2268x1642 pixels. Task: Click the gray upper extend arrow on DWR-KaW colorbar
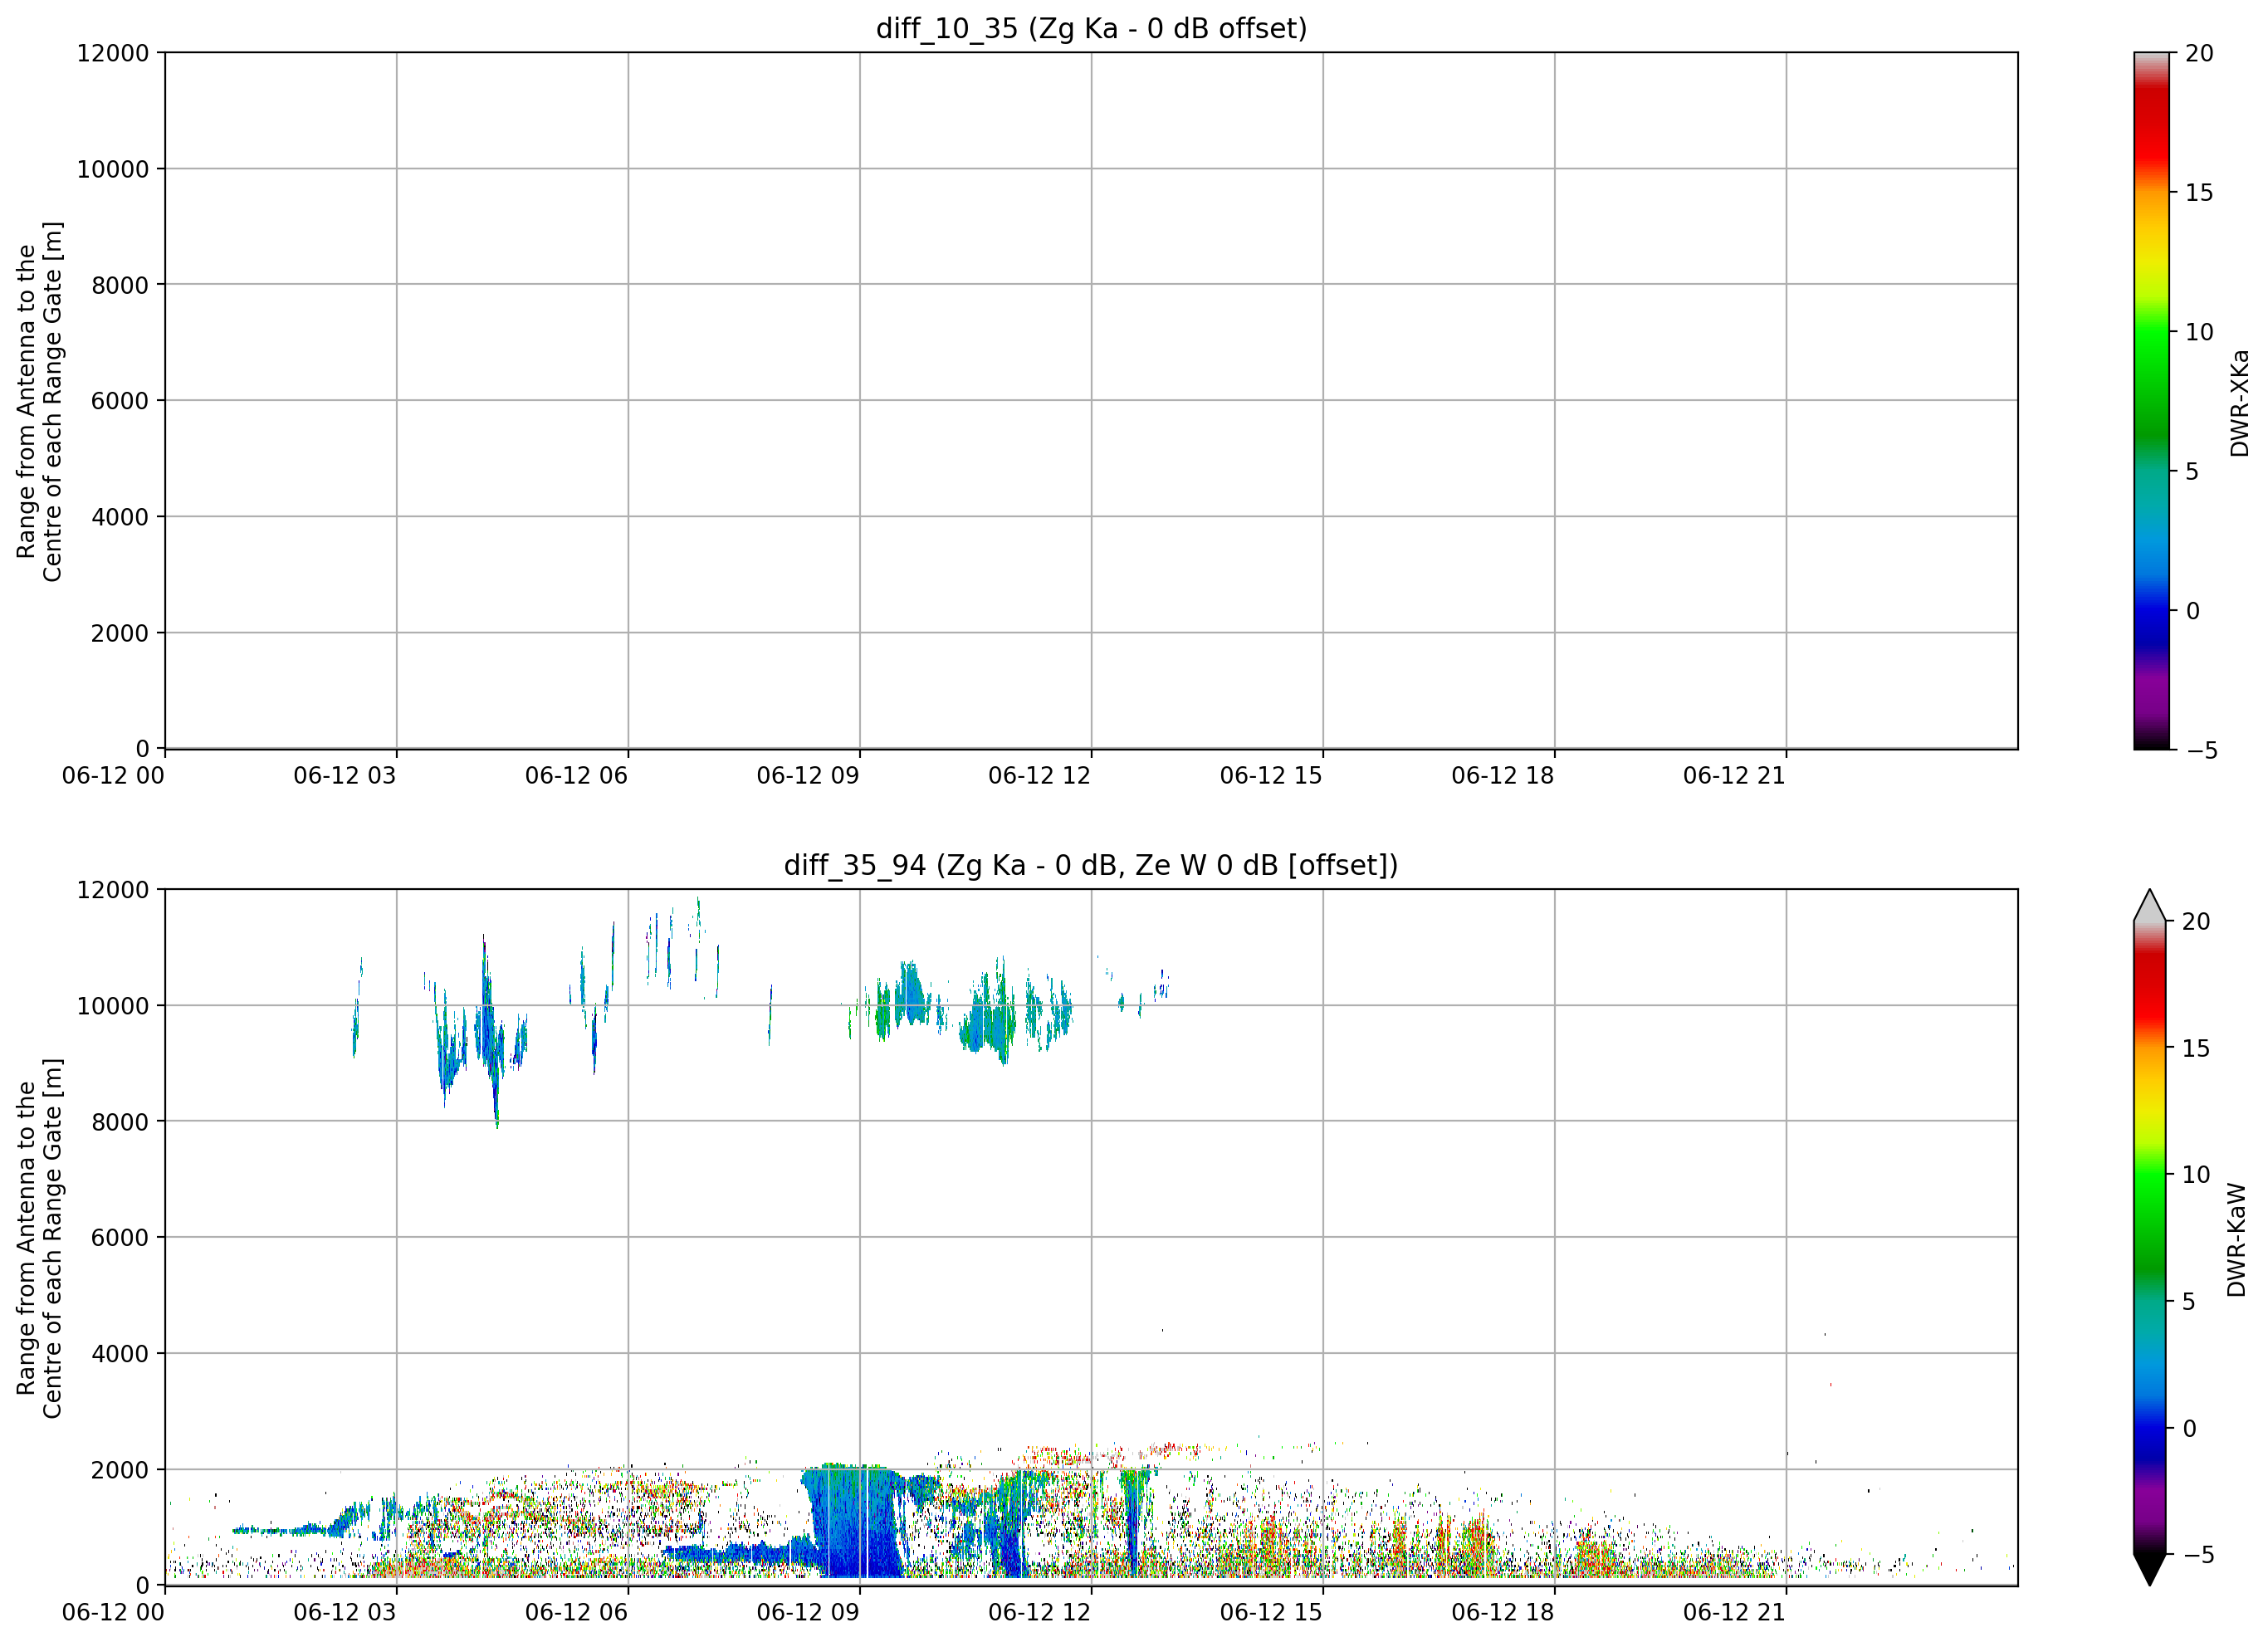tap(2149, 905)
